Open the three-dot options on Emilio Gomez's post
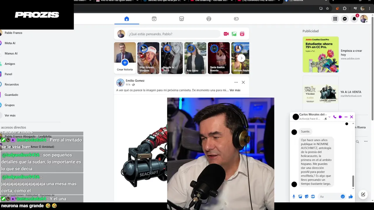The width and height of the screenshot is (374, 210). pyautogui.click(x=236, y=82)
